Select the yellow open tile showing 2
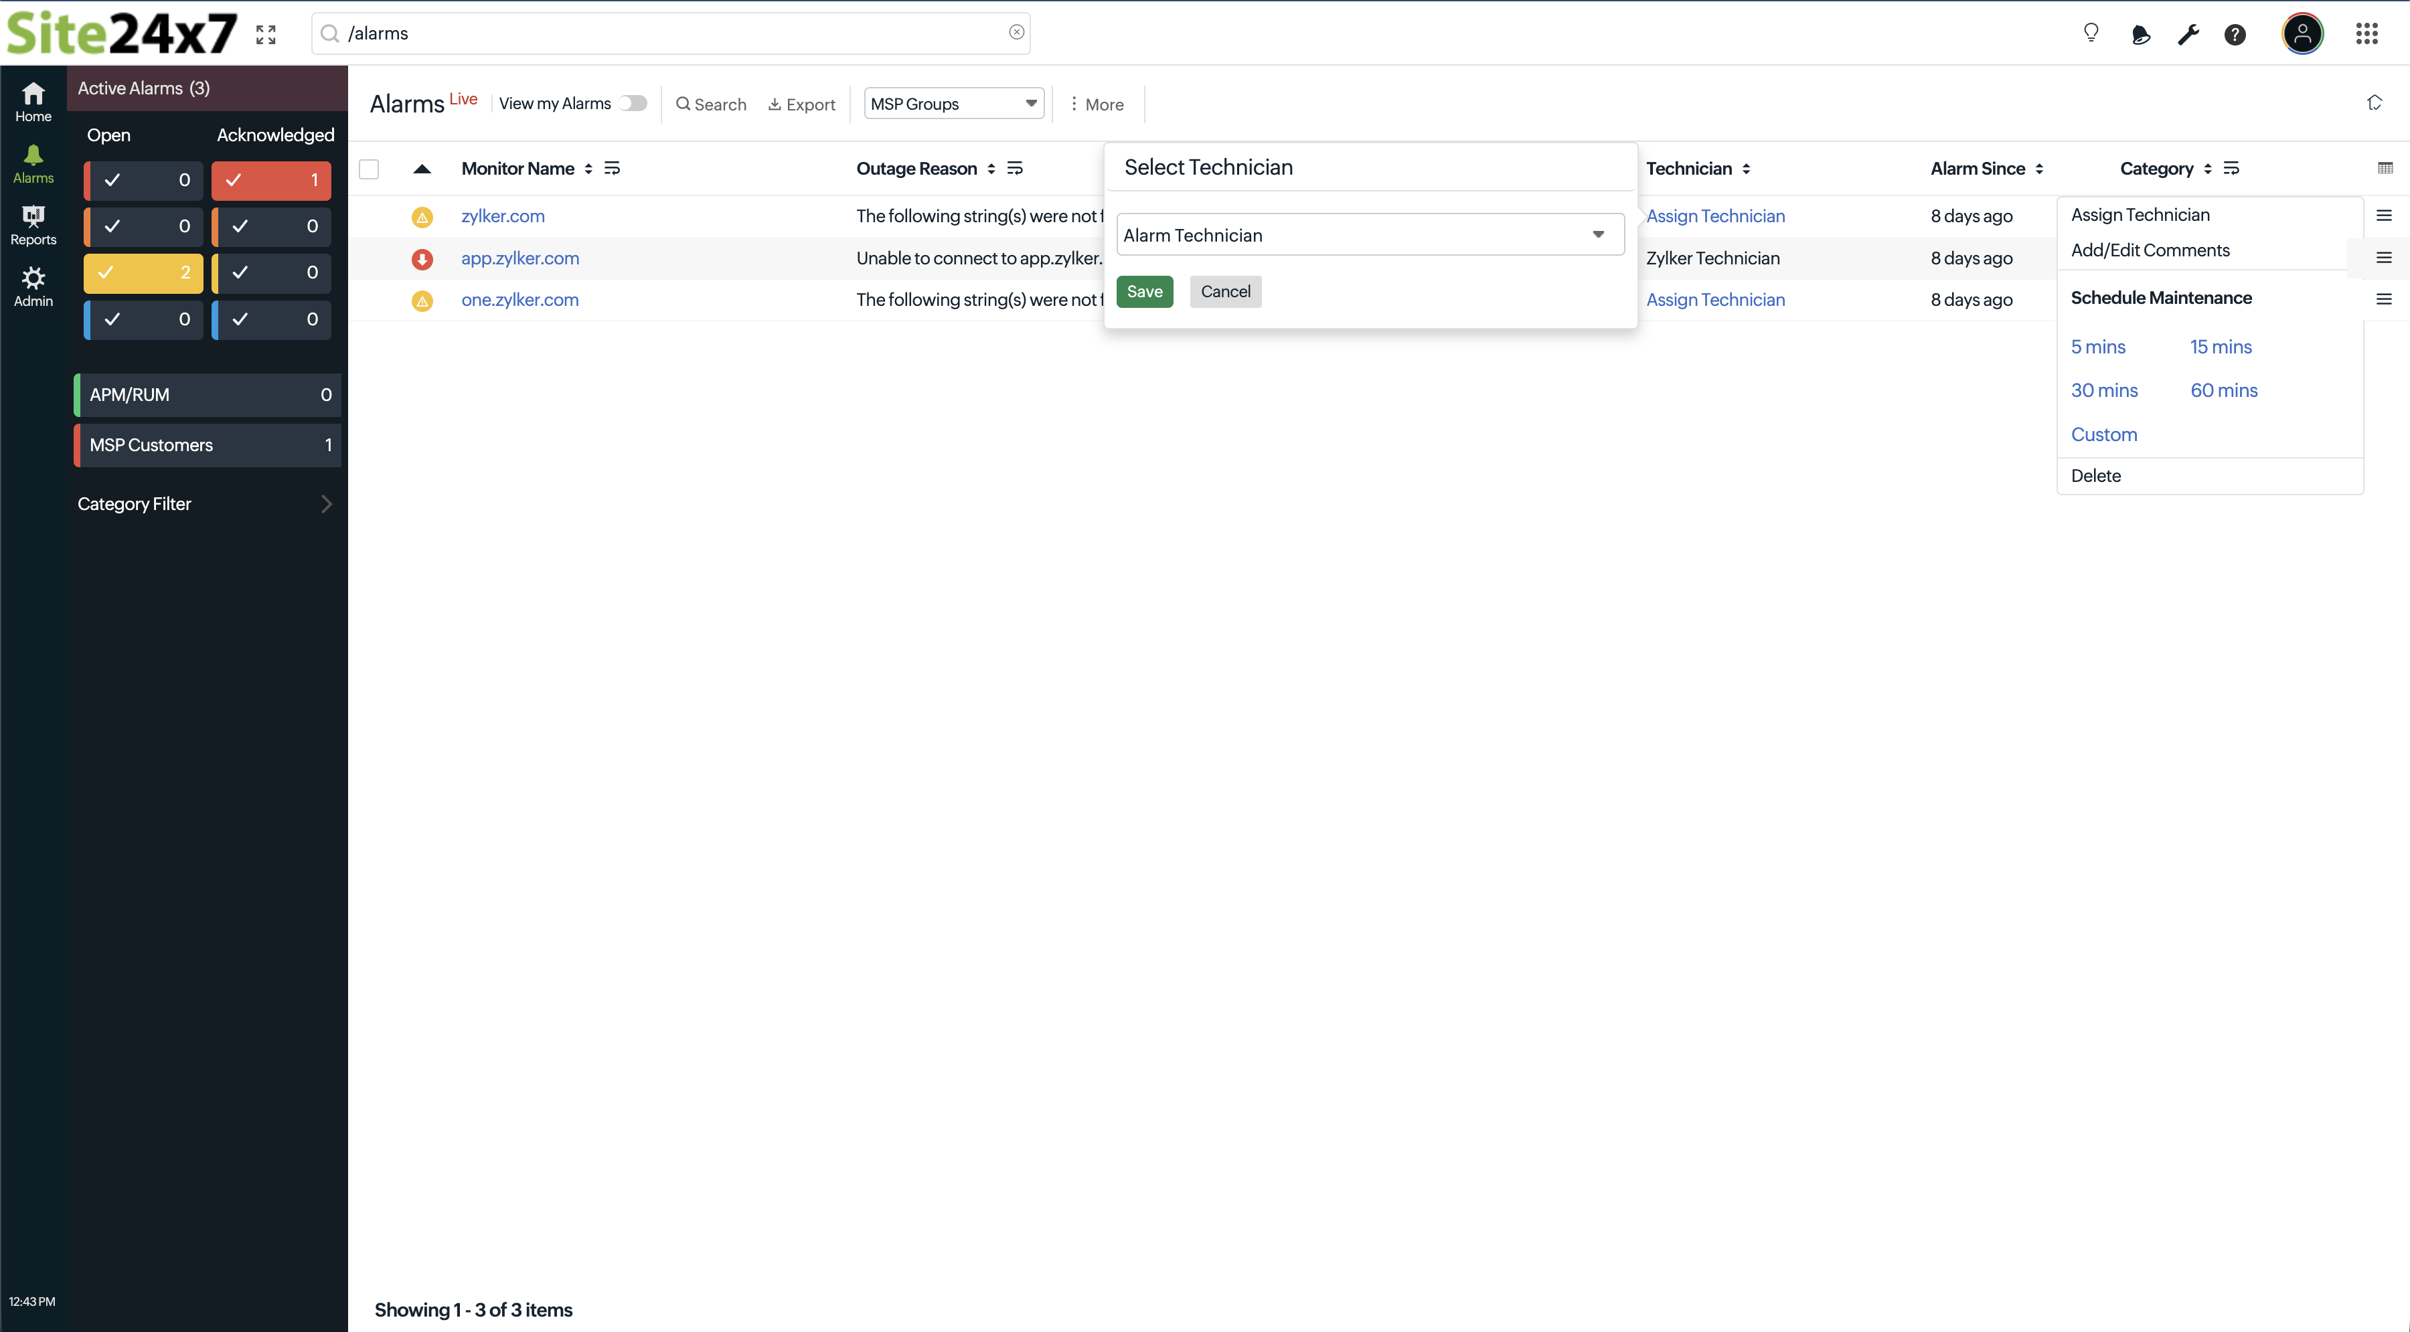 143,272
